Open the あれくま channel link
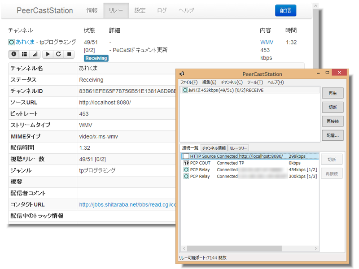 click(25, 42)
